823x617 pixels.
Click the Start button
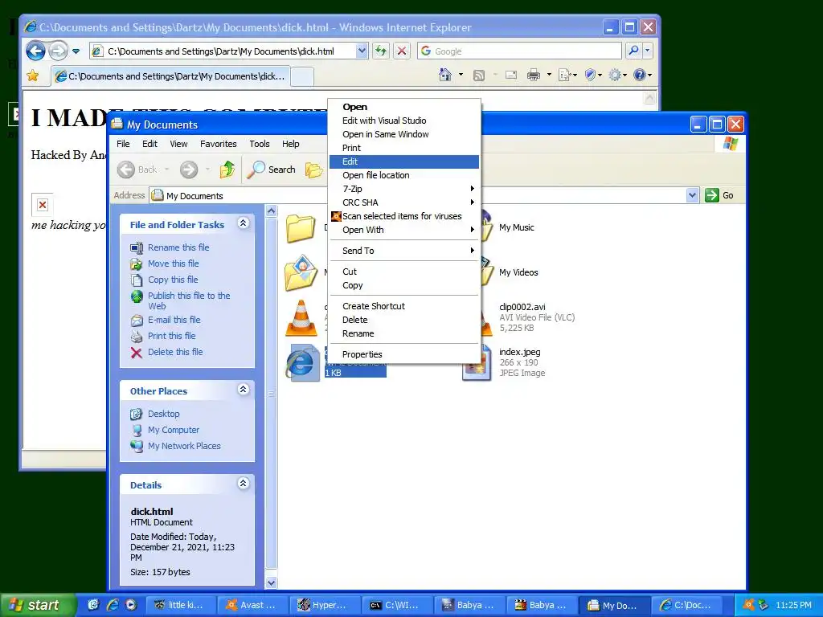[37, 605]
